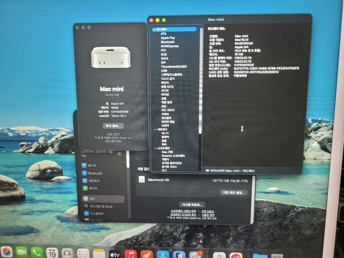Open ENERGY STAR® 준수 link

point(183,215)
